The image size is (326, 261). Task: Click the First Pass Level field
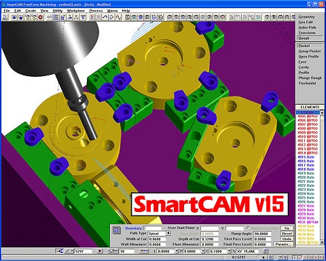262,239
